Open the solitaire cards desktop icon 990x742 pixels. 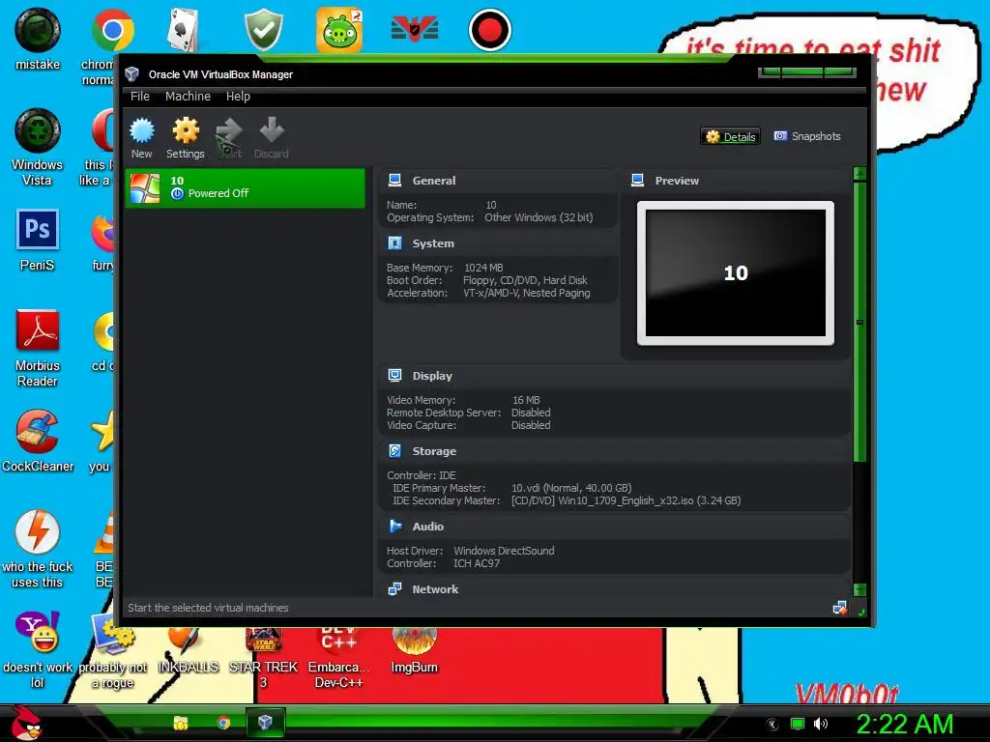point(183,30)
